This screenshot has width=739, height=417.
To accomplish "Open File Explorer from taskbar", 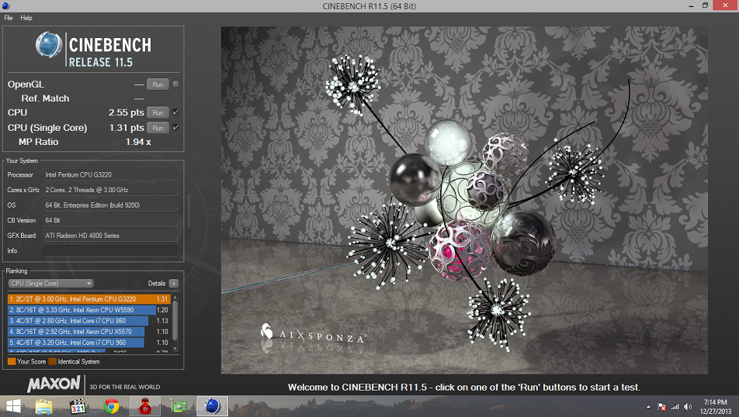I will [43, 406].
